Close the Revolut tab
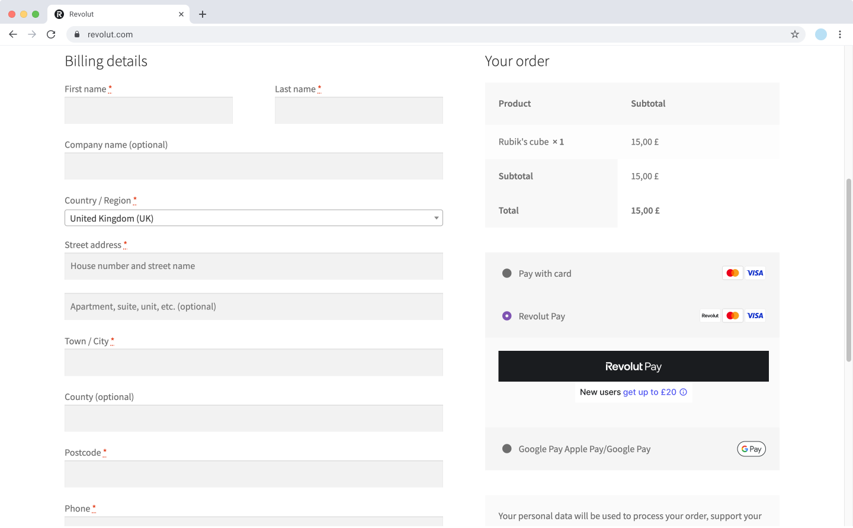Viewport: 853px width, 528px height. coord(181,14)
